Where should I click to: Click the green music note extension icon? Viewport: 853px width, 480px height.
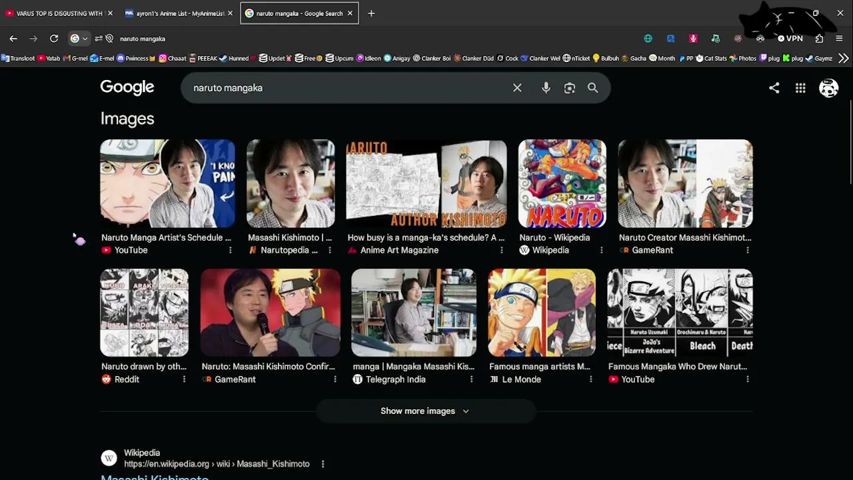point(716,39)
